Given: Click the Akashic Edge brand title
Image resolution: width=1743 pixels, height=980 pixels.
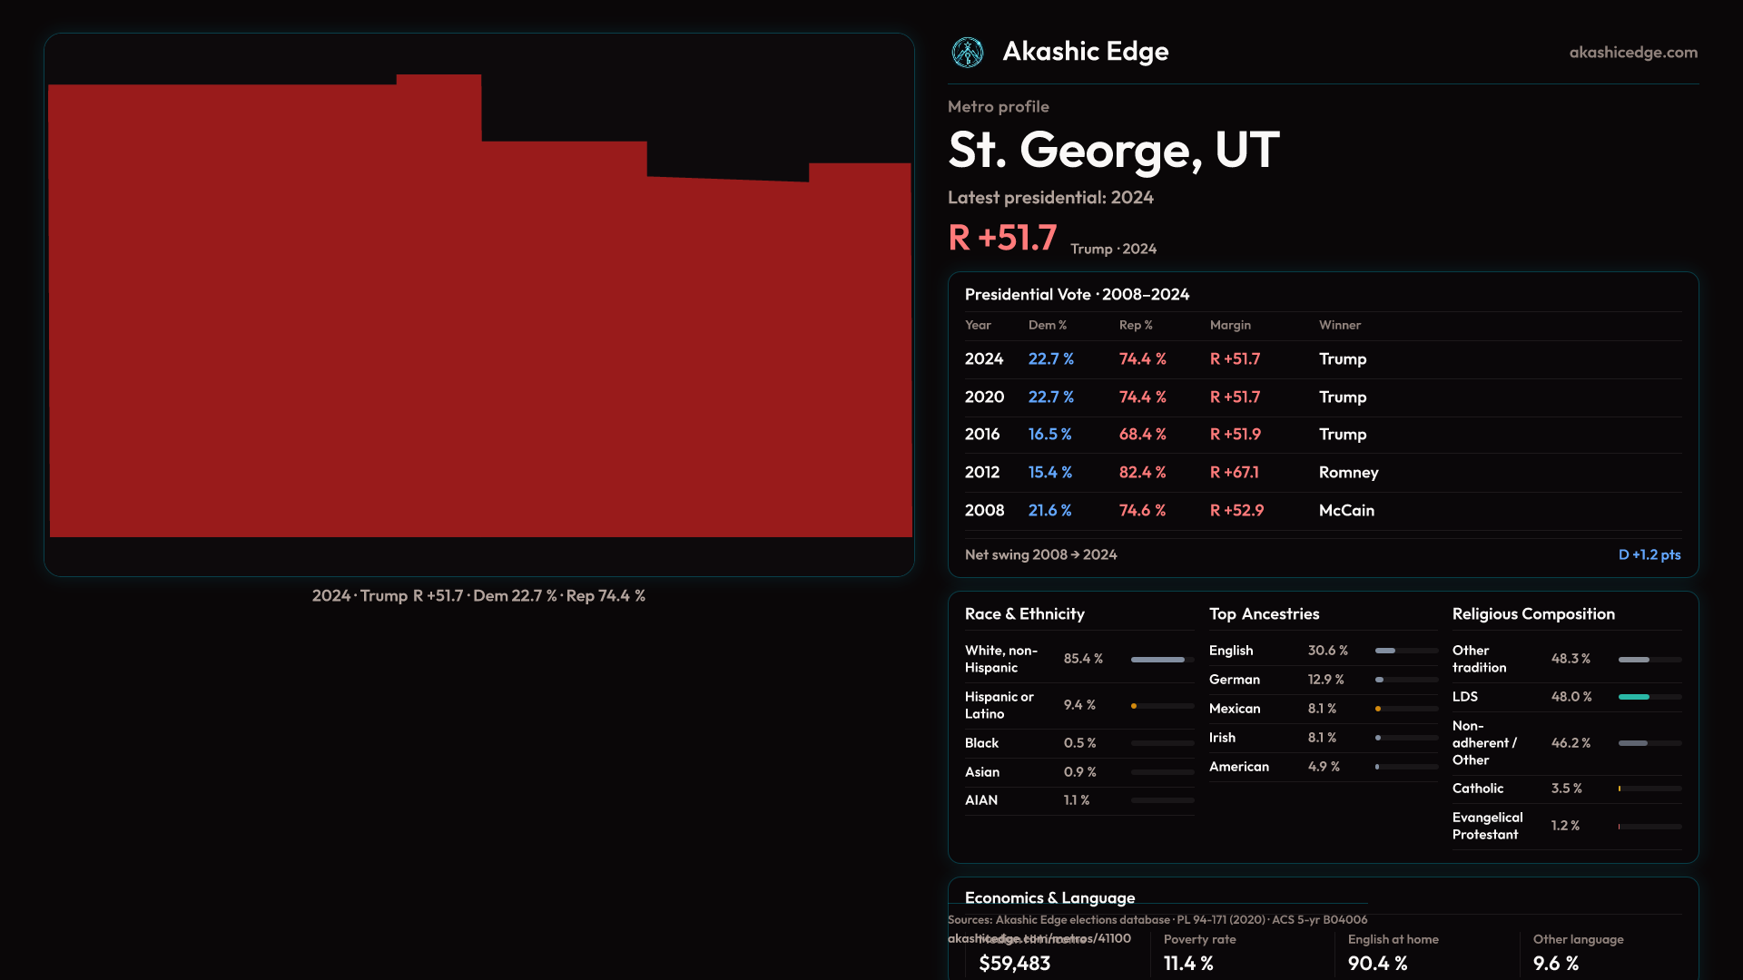Looking at the screenshot, I should pyautogui.click(x=1085, y=52).
